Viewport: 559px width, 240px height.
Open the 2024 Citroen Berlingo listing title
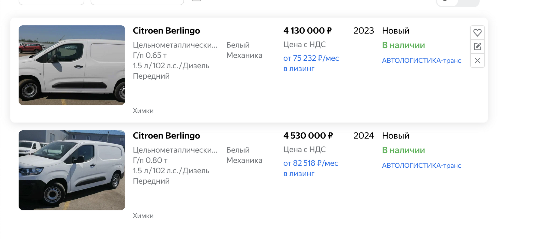(x=166, y=136)
